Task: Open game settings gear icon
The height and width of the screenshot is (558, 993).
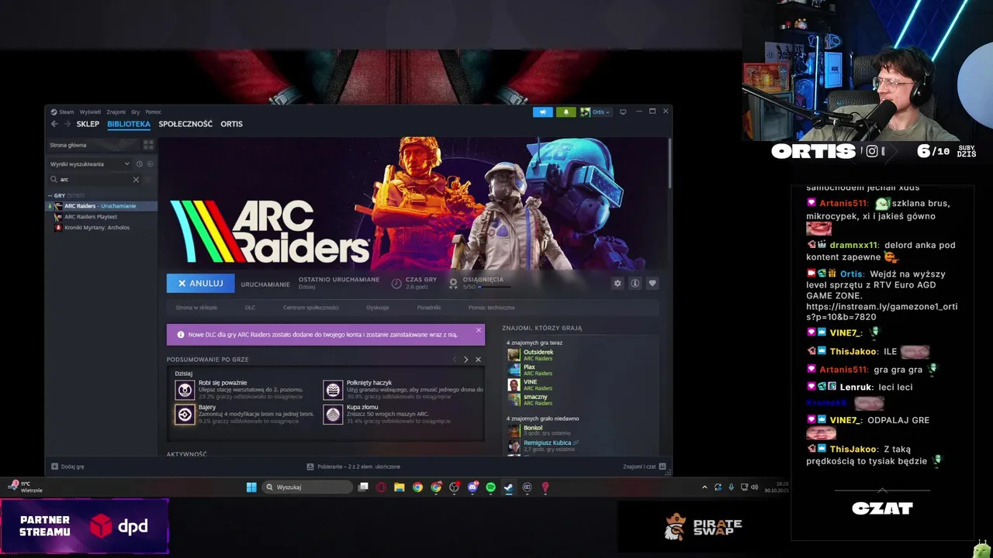Action: [618, 284]
